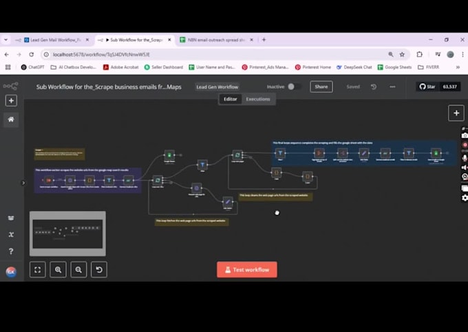Click the zoom out canvas icon
Screen dimensions: 468x332
pos(78,270)
